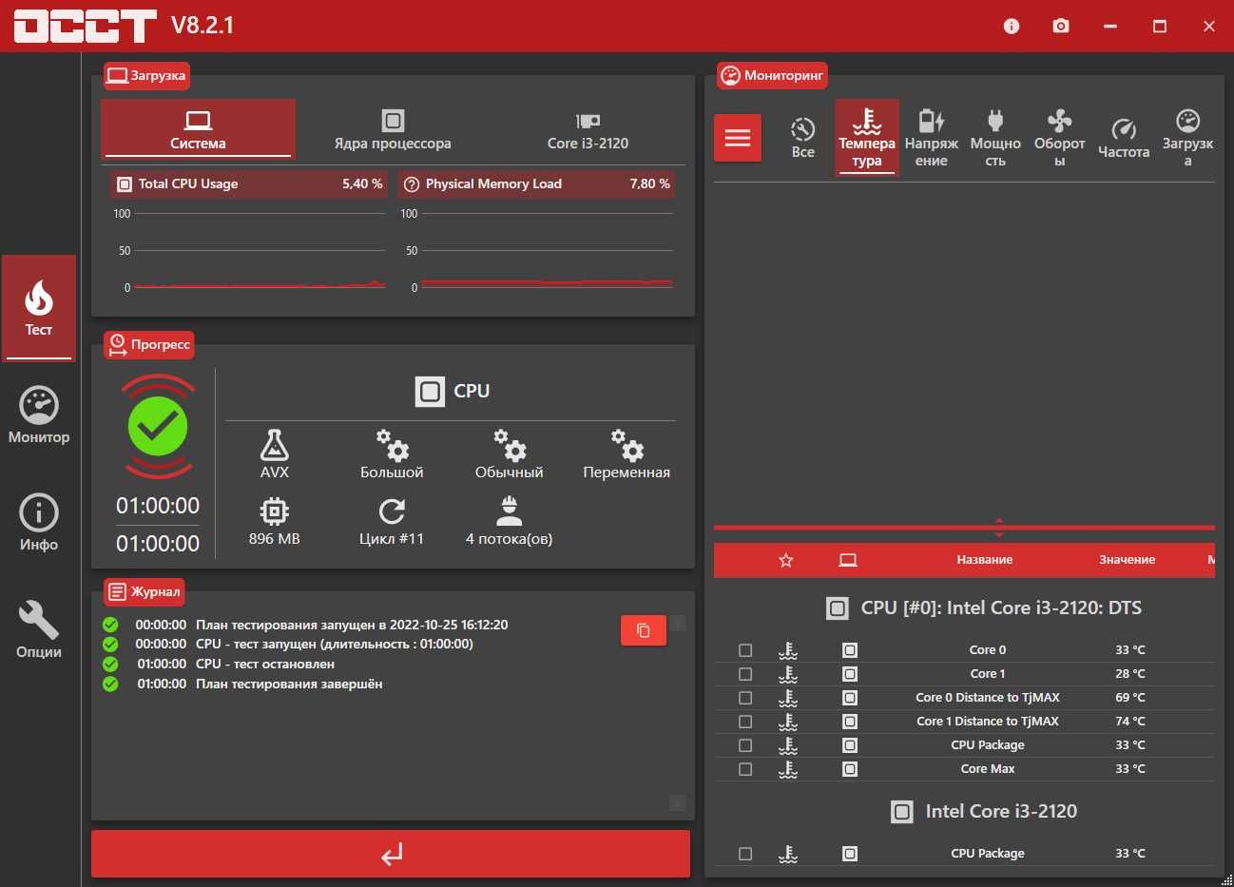The height and width of the screenshot is (887, 1234).
Task: Check DTS CPU Package favorite checkbox
Action: [x=745, y=745]
